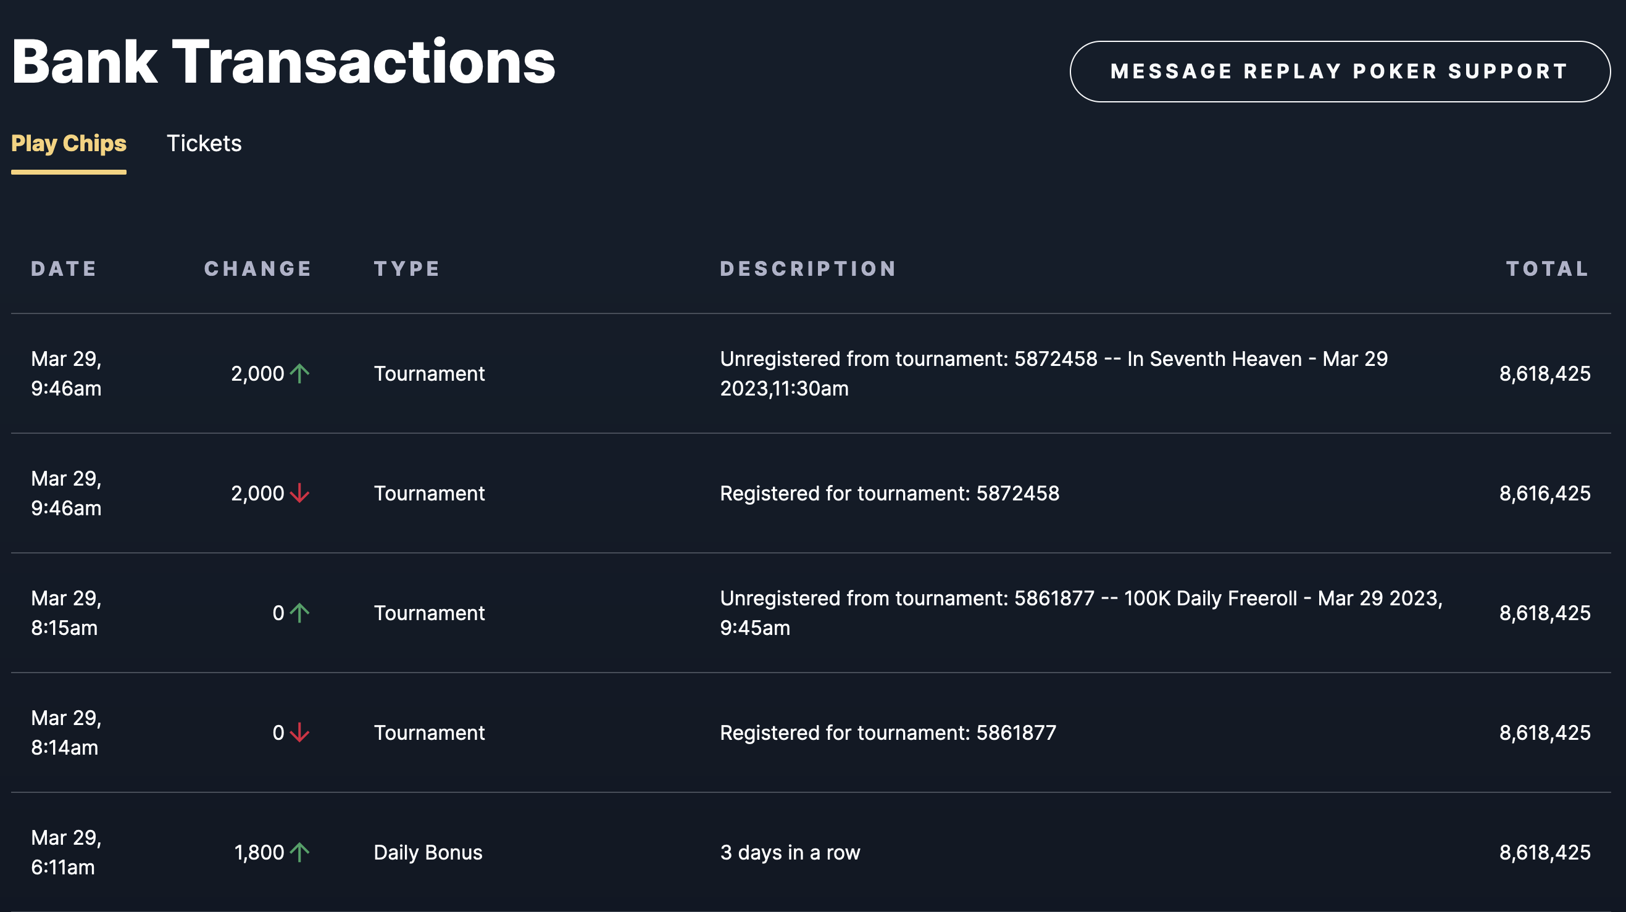Viewport: 1626px width, 912px height.
Task: Click the green up arrow beside 2,000
Action: pos(300,374)
